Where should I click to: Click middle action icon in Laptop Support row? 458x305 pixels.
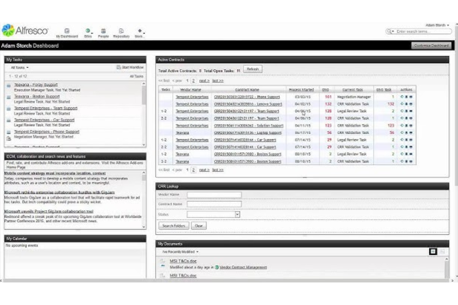pos(406,133)
